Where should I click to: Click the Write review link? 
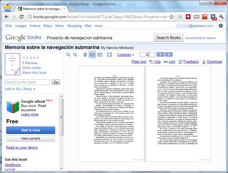click(x=32, y=68)
